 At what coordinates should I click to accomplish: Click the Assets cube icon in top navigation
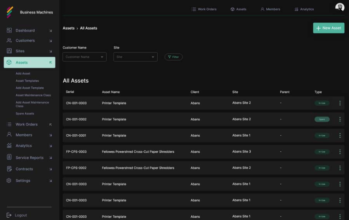pyautogui.click(x=233, y=9)
